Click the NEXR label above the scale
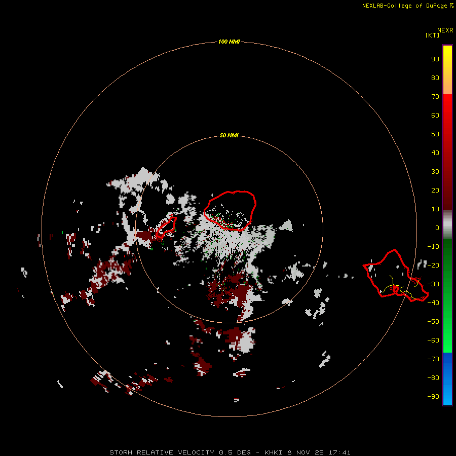Viewport: 456px width, 456px height. point(445,30)
